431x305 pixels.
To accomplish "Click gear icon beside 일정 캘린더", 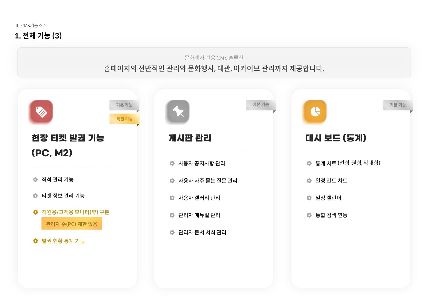I will (x=309, y=198).
